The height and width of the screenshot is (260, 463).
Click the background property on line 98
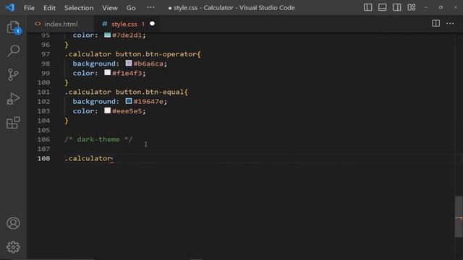click(x=95, y=64)
